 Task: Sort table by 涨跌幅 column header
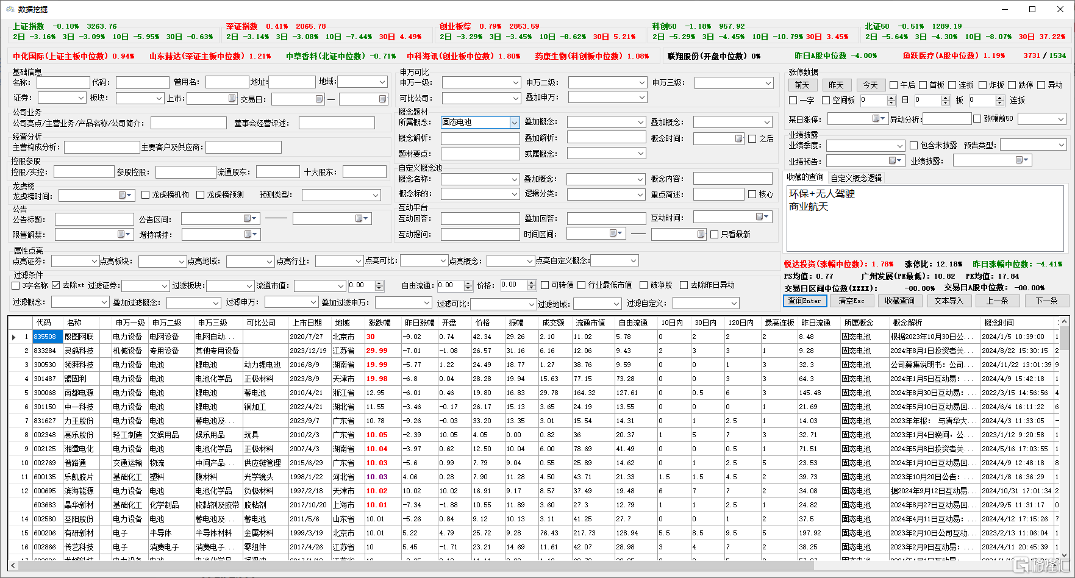383,323
